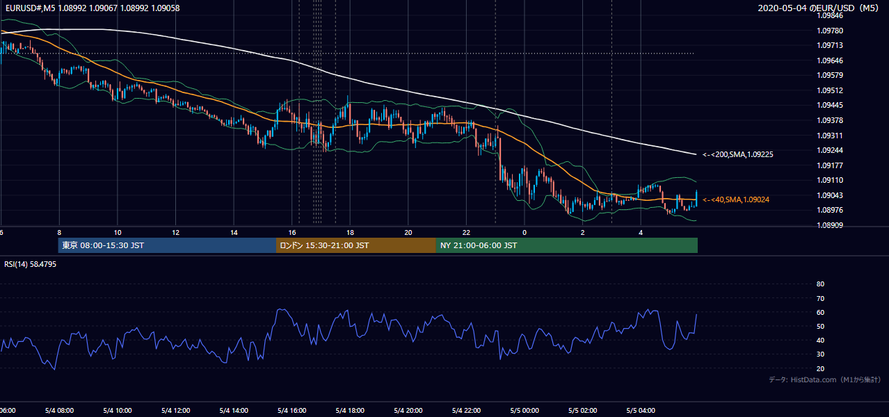Click RSI scale level 40
The image size is (889, 417).
coord(820,341)
